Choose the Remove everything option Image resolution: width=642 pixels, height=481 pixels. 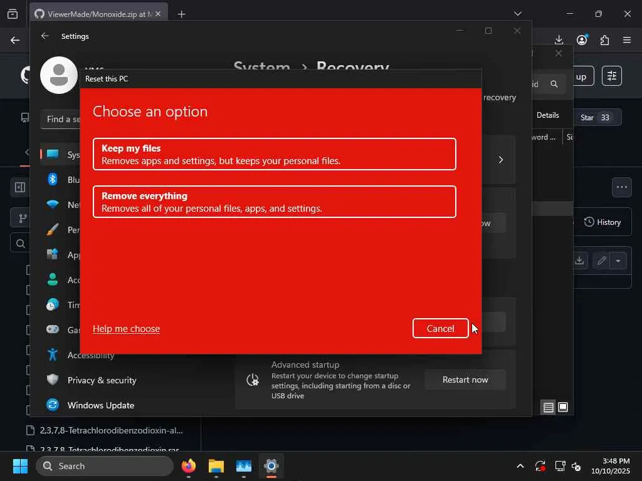[x=275, y=202]
